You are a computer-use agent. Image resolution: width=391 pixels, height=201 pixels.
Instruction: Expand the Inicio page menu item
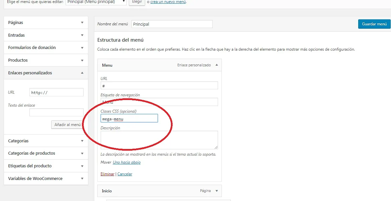216,191
